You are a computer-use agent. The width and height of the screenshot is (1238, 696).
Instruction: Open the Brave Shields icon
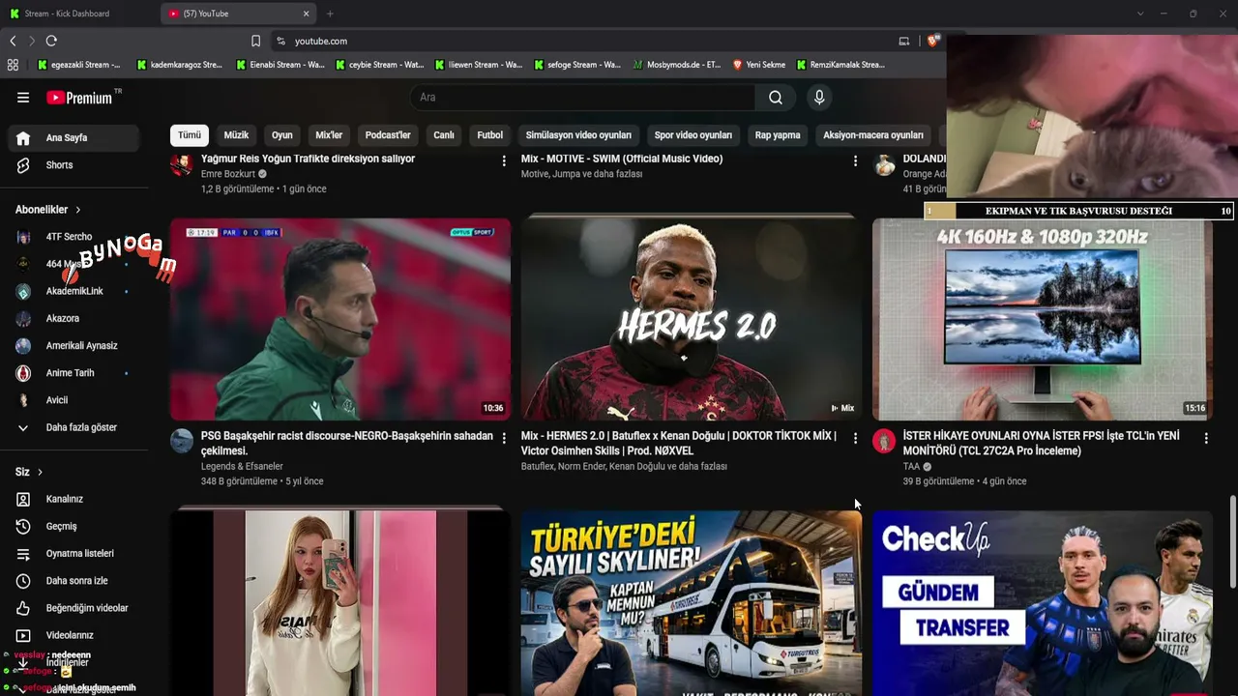[x=932, y=41]
